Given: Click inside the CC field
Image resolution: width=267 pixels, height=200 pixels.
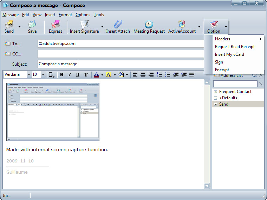Looking at the screenshot, I should click(121, 54).
